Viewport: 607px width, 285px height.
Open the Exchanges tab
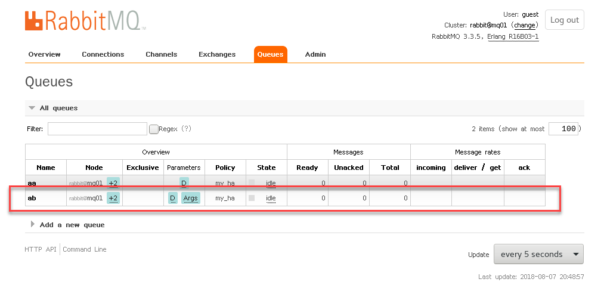(x=217, y=54)
